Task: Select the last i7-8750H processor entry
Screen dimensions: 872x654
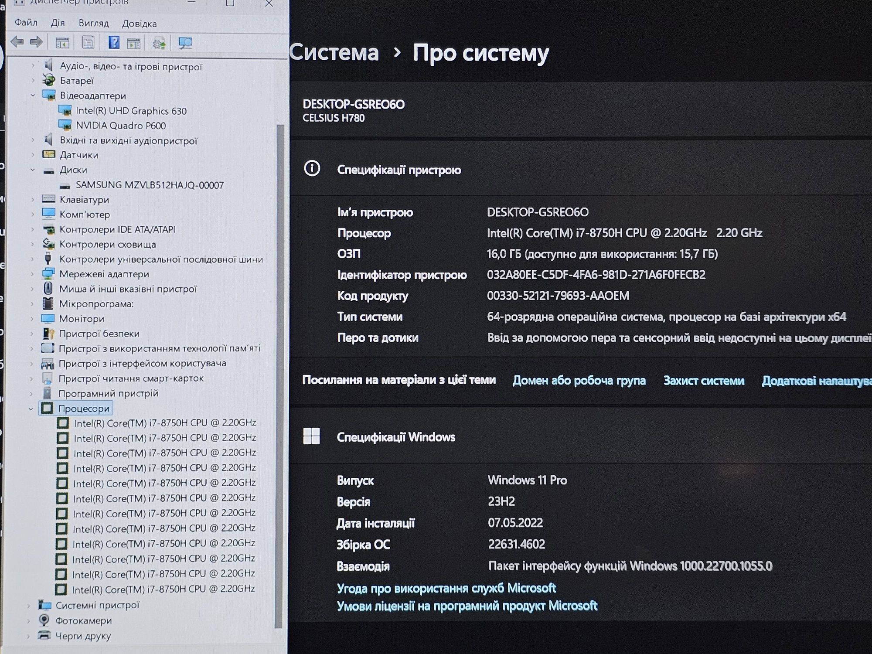Action: click(163, 589)
